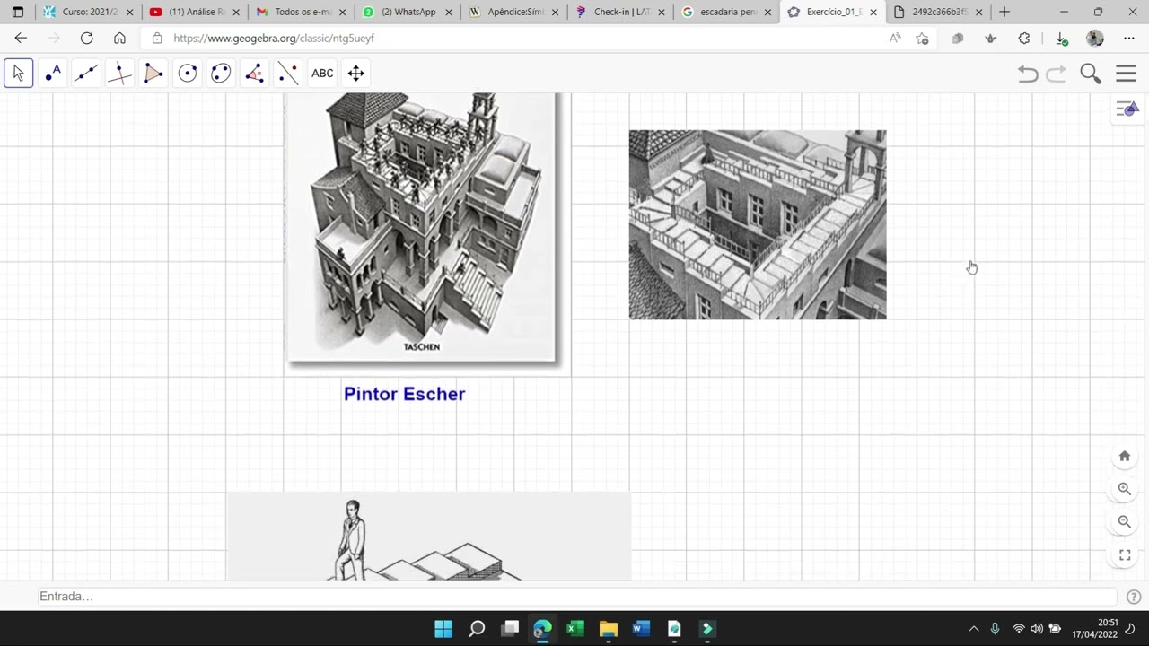Open the browser profile avatar
Screen dimensions: 1149x646
click(x=1094, y=39)
